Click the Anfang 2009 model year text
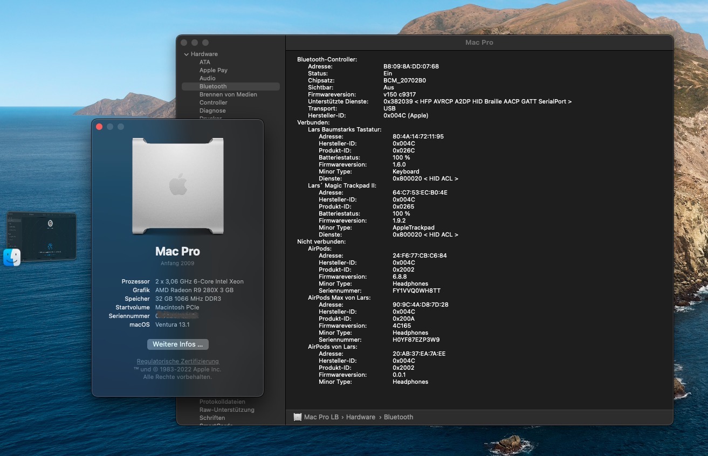This screenshot has width=708, height=456. pos(177,263)
